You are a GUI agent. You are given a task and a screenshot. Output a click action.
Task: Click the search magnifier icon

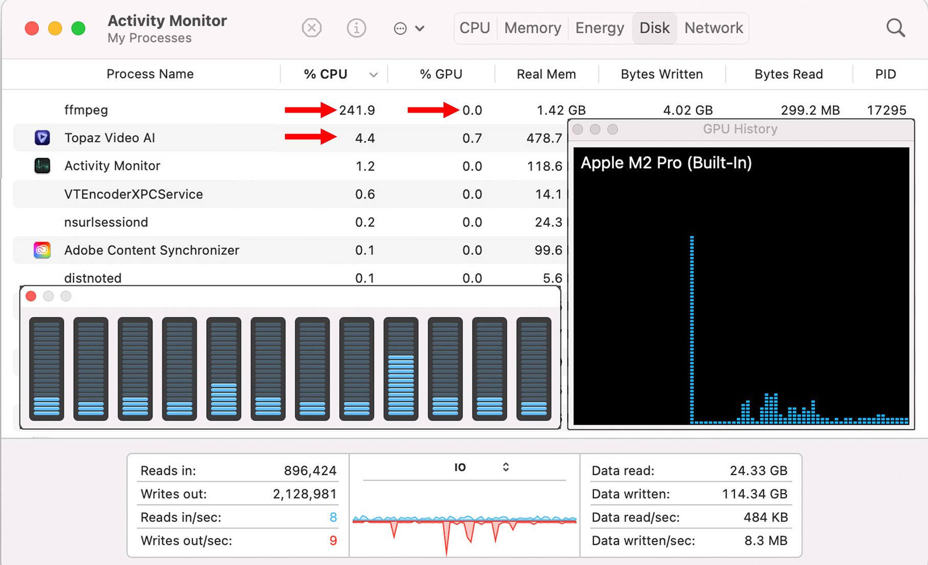point(895,28)
